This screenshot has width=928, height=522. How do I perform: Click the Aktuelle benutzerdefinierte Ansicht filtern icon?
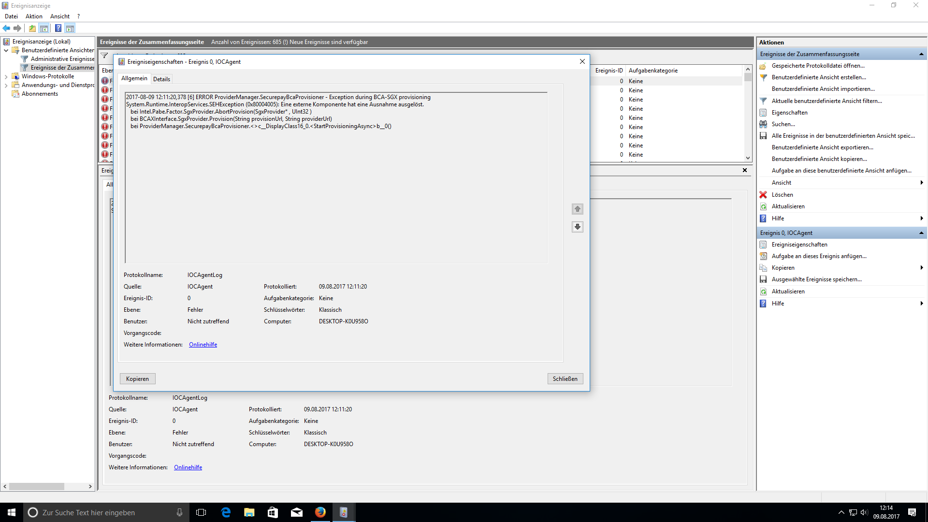click(763, 101)
